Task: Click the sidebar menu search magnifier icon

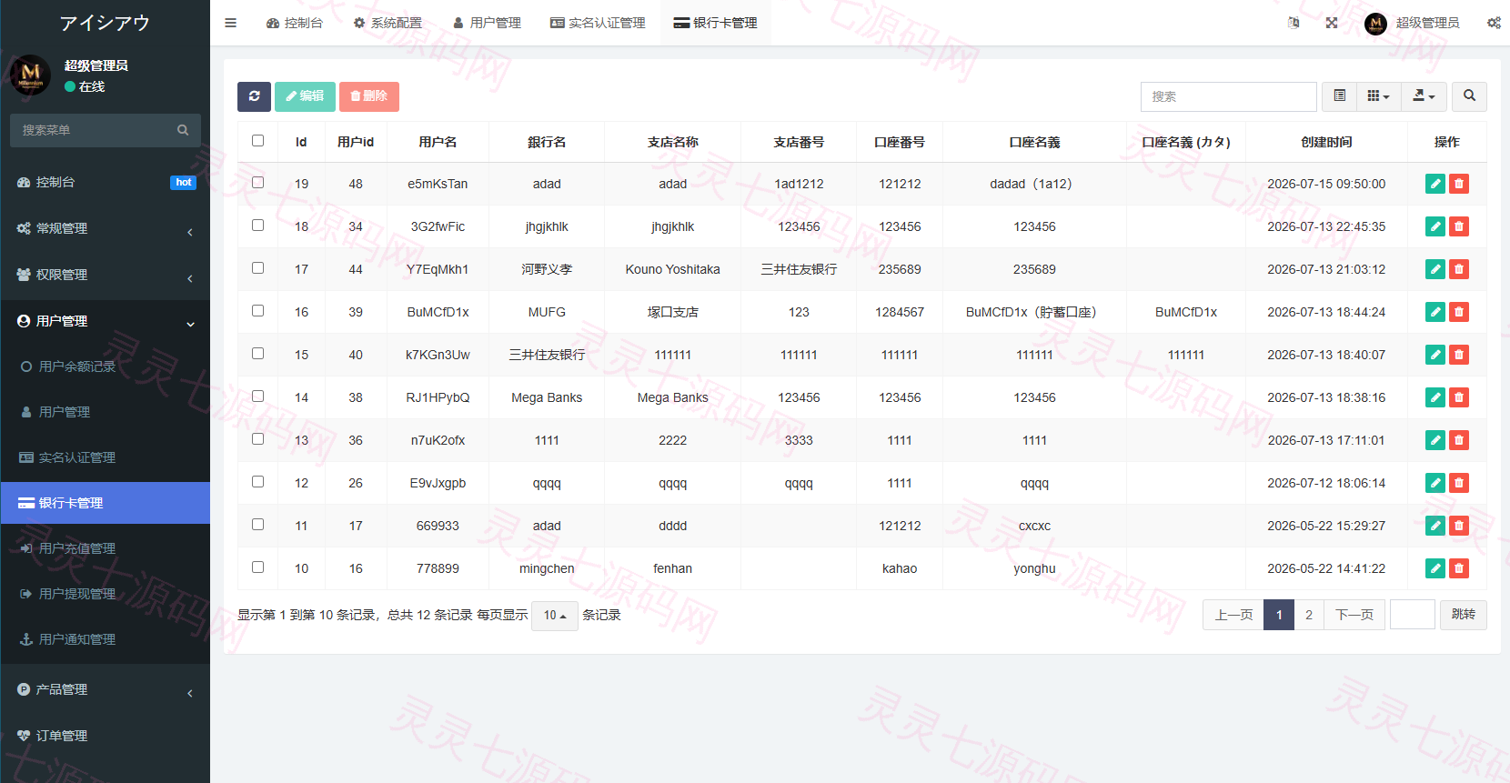Action: click(183, 130)
